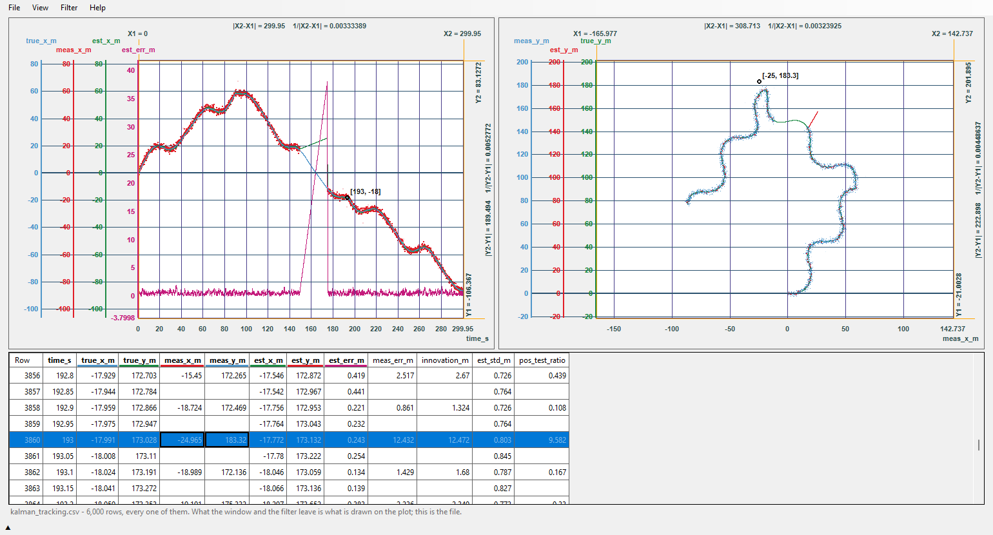This screenshot has height=535, width=993.
Task: Select the meas_err cell 12.432
Action: click(393, 440)
